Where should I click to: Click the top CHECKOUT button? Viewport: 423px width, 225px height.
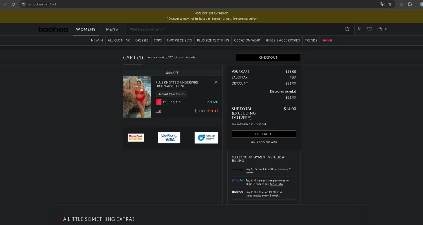pyautogui.click(x=268, y=58)
